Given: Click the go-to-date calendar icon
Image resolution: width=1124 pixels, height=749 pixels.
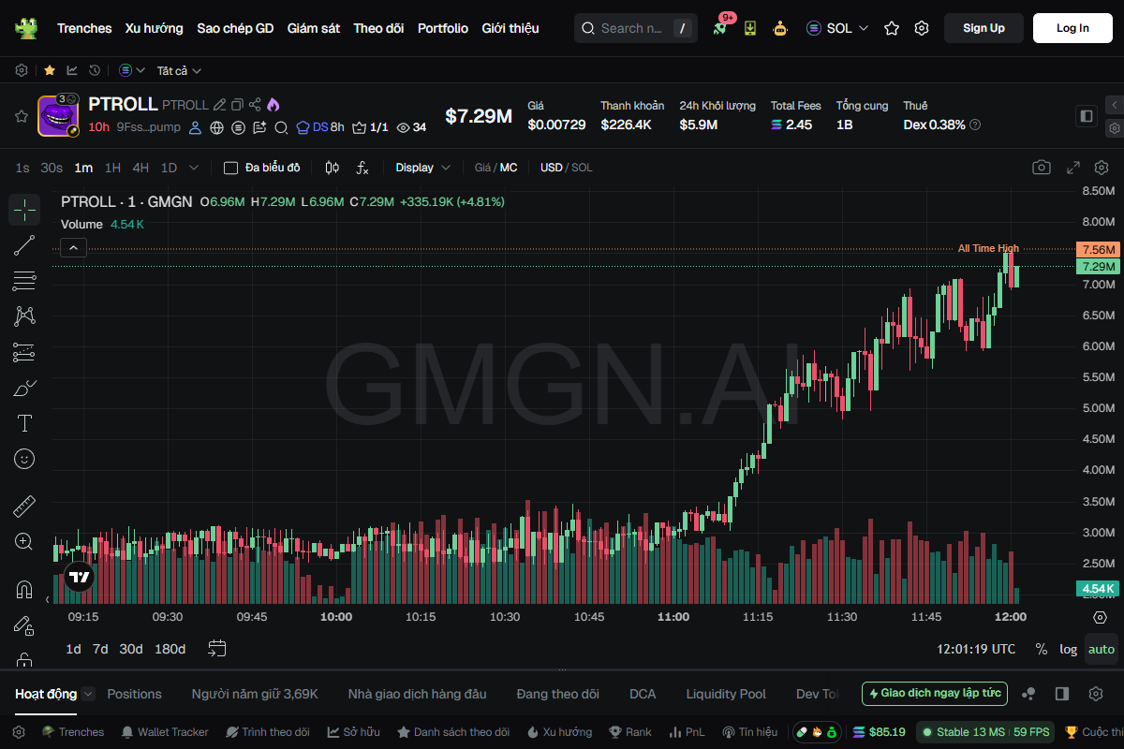Looking at the screenshot, I should (x=217, y=648).
